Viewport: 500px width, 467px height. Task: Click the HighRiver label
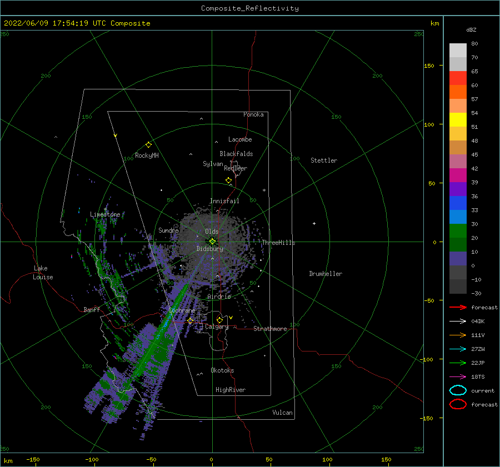pyautogui.click(x=231, y=390)
